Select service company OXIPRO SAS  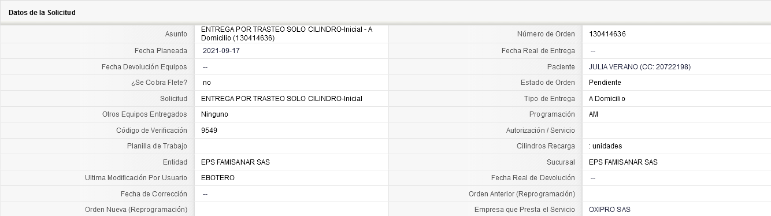[x=610, y=210]
